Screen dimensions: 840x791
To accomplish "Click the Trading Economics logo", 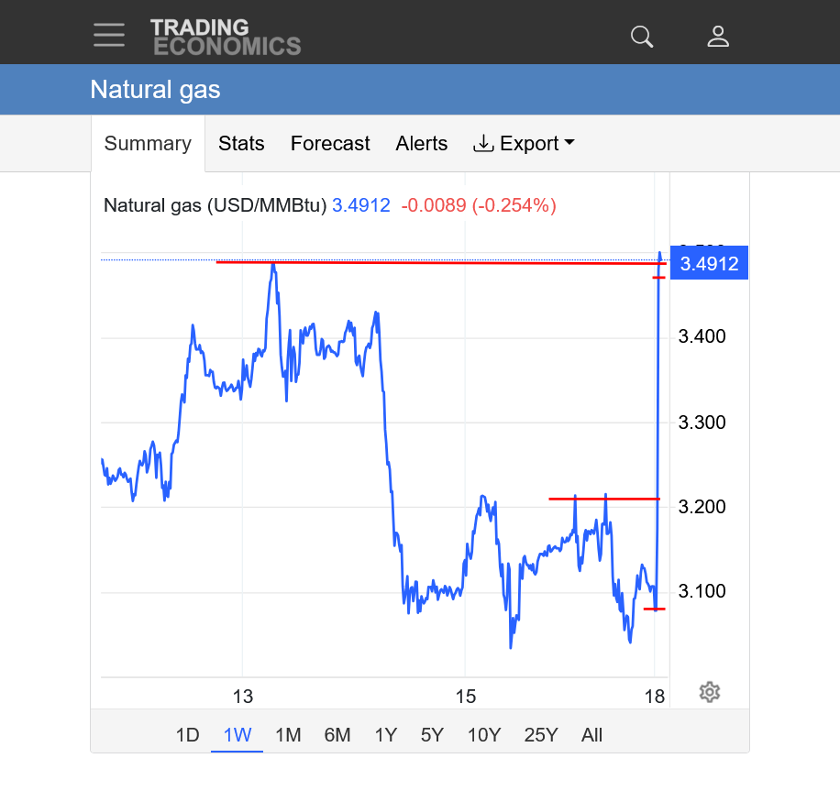I will point(226,37).
